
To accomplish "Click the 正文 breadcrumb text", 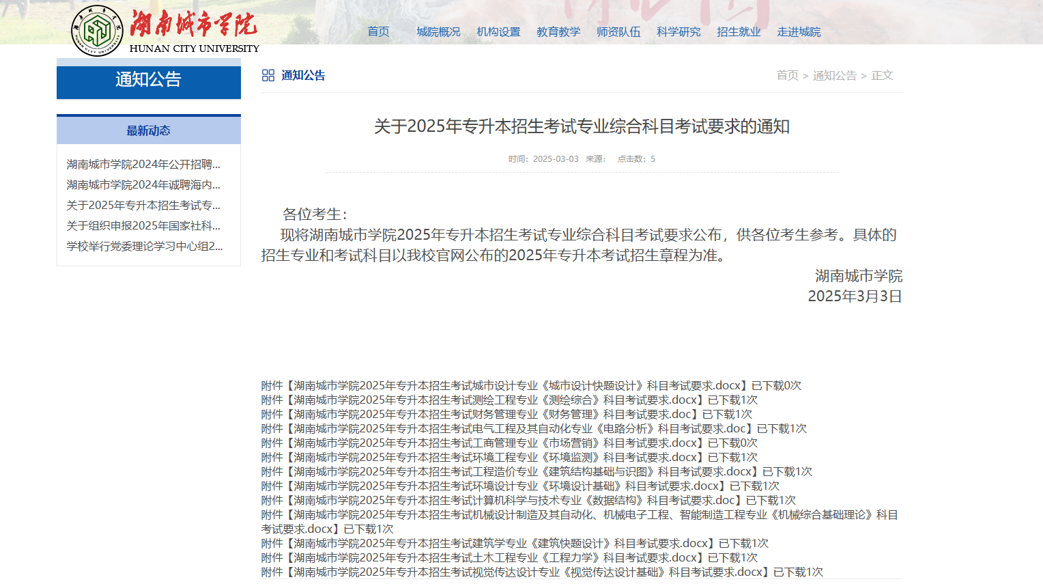I will 882,75.
